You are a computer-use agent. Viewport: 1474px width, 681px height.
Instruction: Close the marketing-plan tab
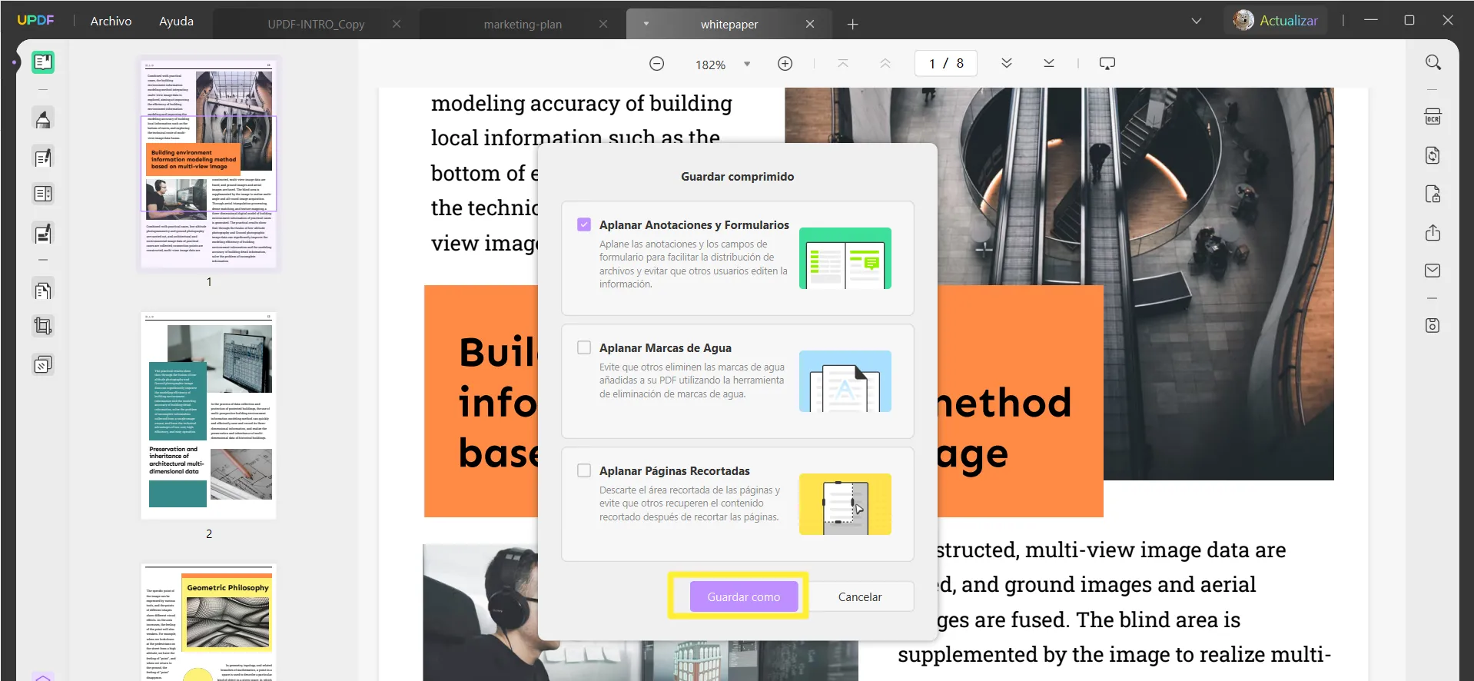click(x=603, y=25)
